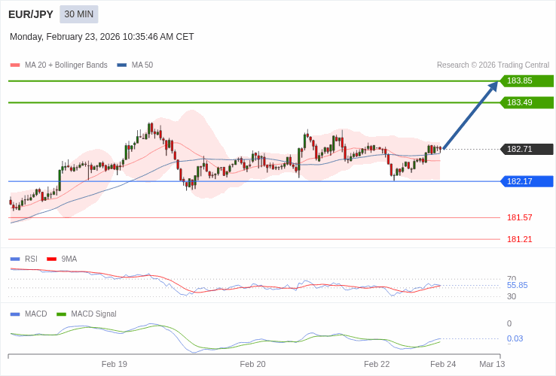This screenshot has height=376, width=556.
Task: Click the Feb 22 date axis label
Action: pos(377,364)
